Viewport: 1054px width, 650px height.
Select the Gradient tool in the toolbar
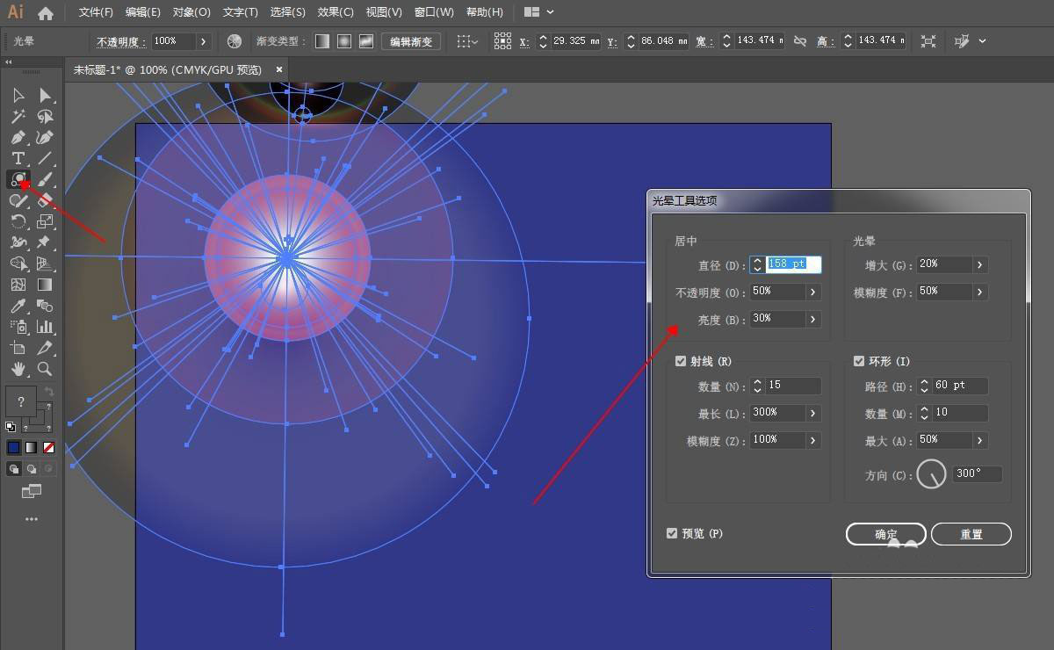click(45, 285)
